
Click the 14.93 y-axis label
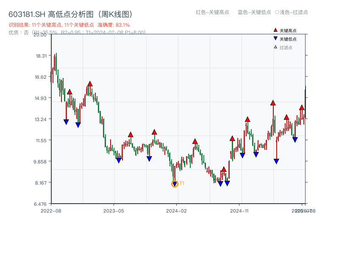click(x=41, y=98)
